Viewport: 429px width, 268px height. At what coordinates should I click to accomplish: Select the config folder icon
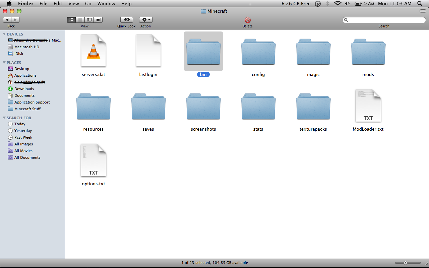tap(258, 52)
